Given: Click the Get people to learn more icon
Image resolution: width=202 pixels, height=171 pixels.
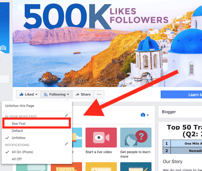Looking at the screenshot, I should [x=136, y=138].
